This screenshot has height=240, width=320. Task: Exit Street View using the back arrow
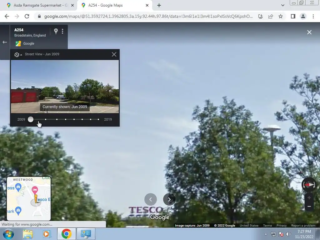(x=5, y=42)
